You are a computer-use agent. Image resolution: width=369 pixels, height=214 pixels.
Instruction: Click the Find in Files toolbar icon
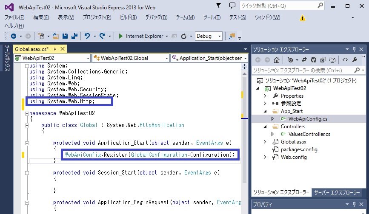(x=232, y=36)
